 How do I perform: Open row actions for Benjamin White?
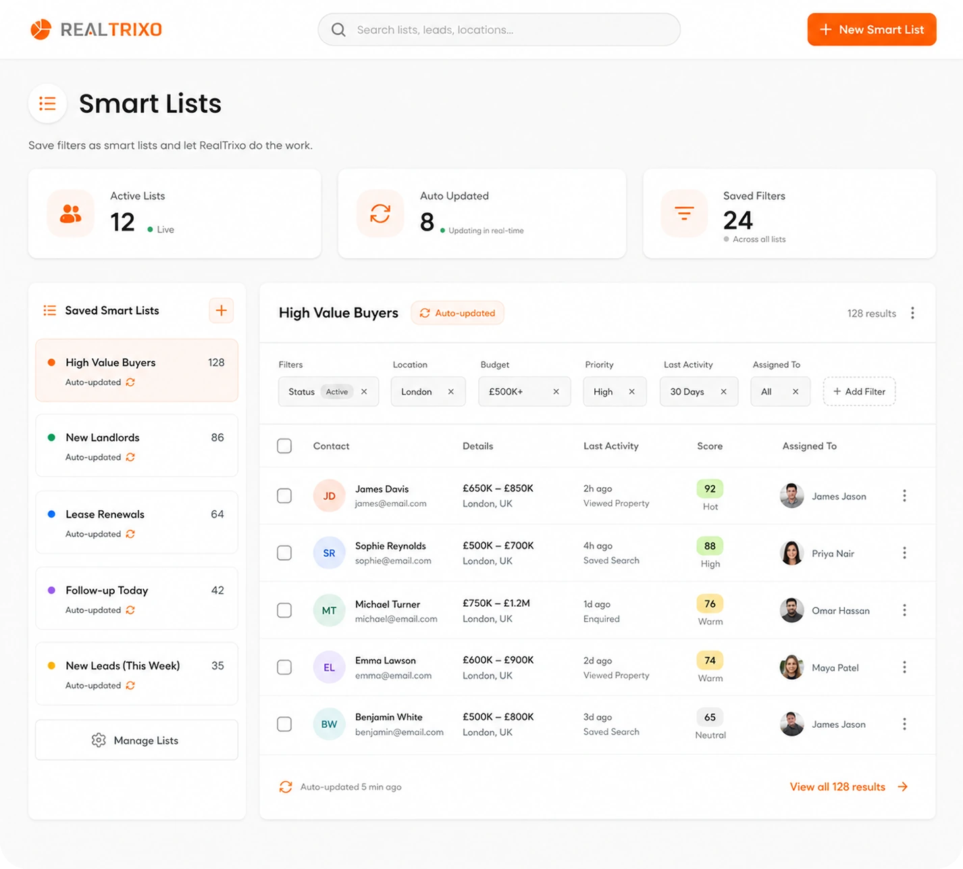point(904,724)
